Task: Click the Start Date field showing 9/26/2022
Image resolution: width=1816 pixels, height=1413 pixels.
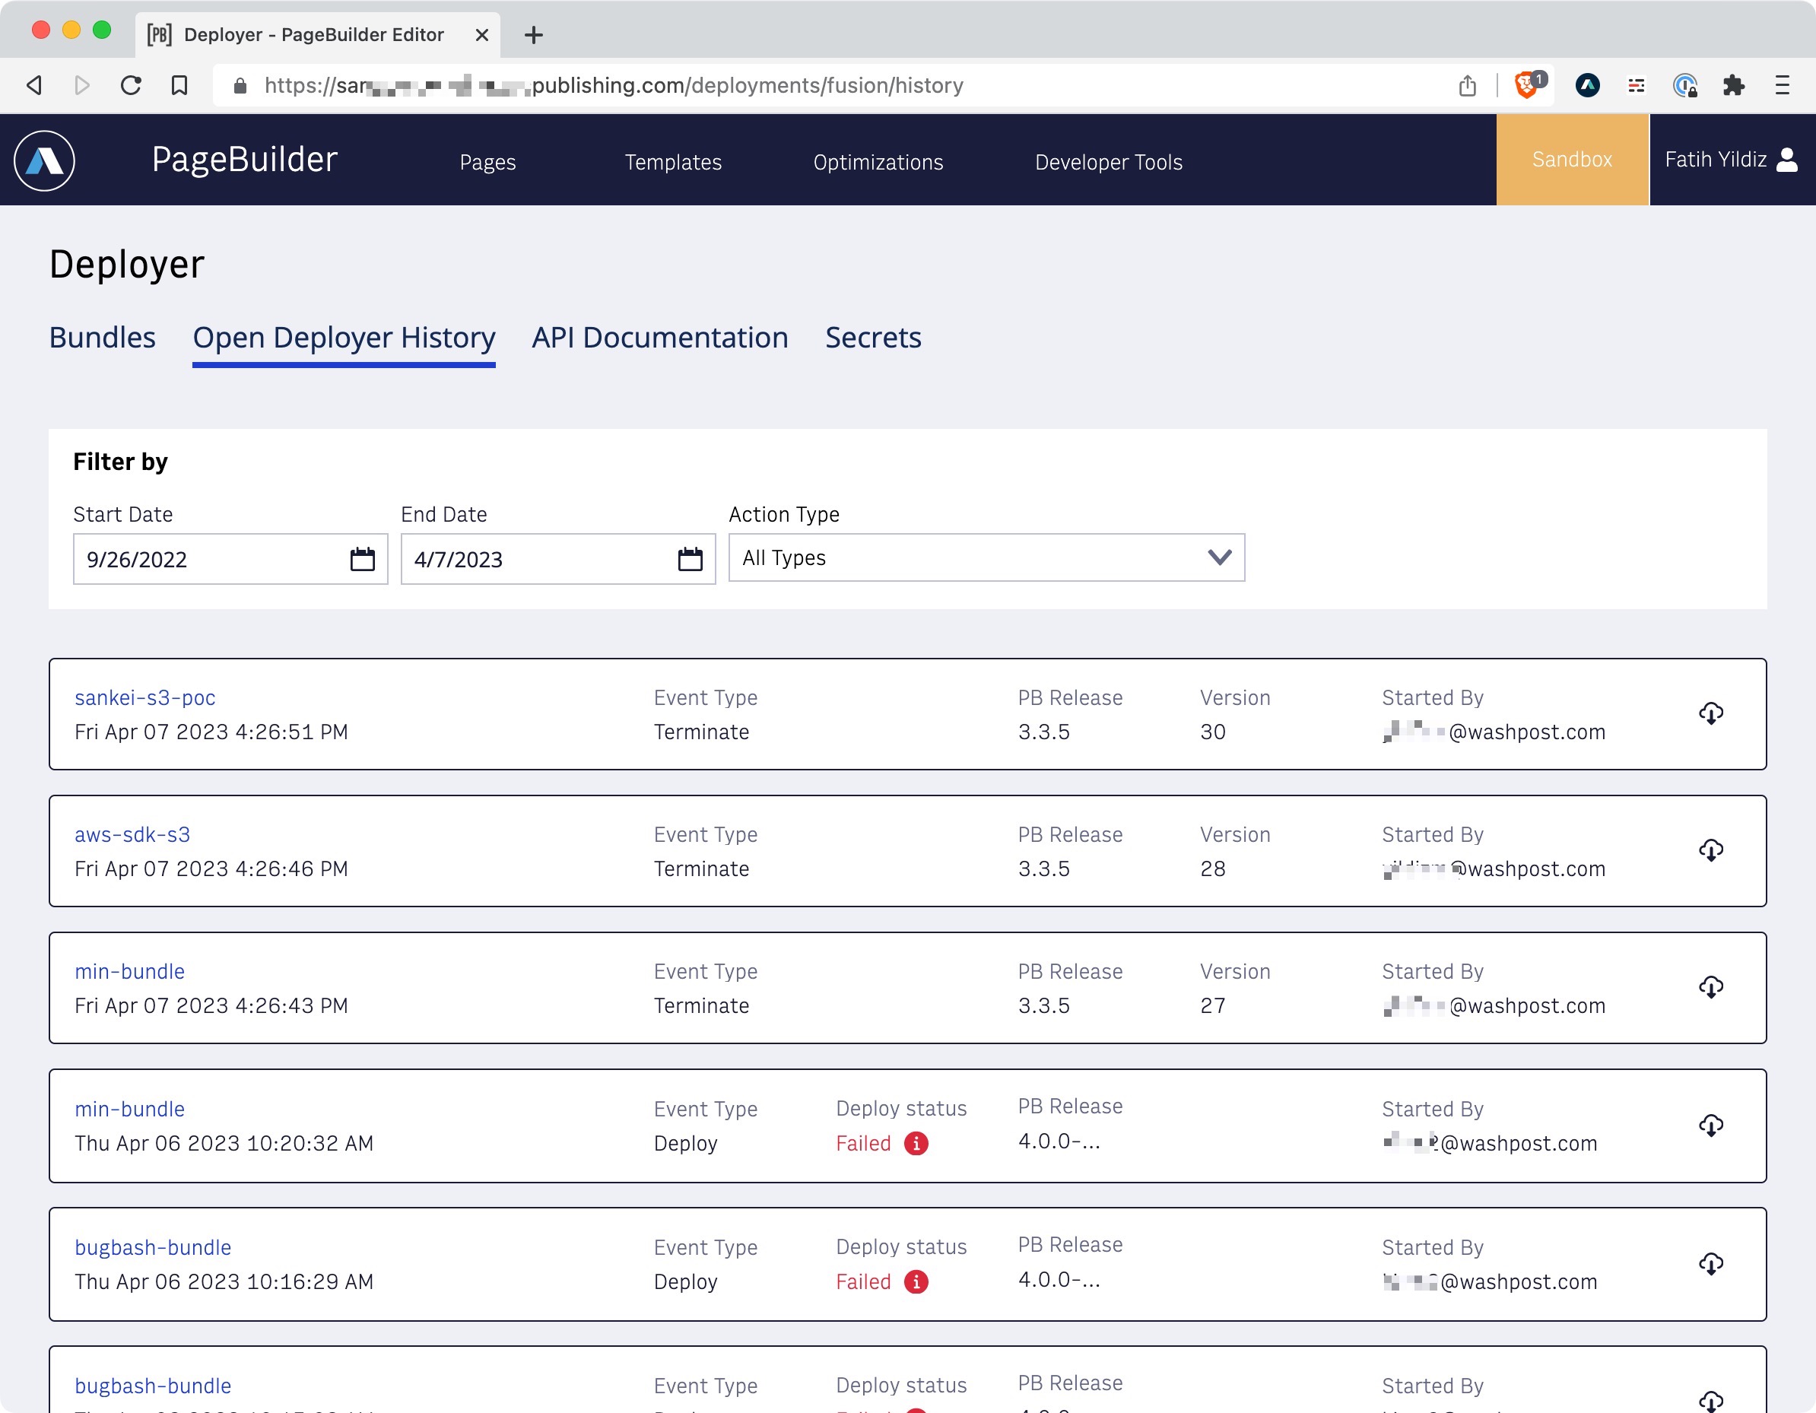Action: pyautogui.click(x=230, y=559)
